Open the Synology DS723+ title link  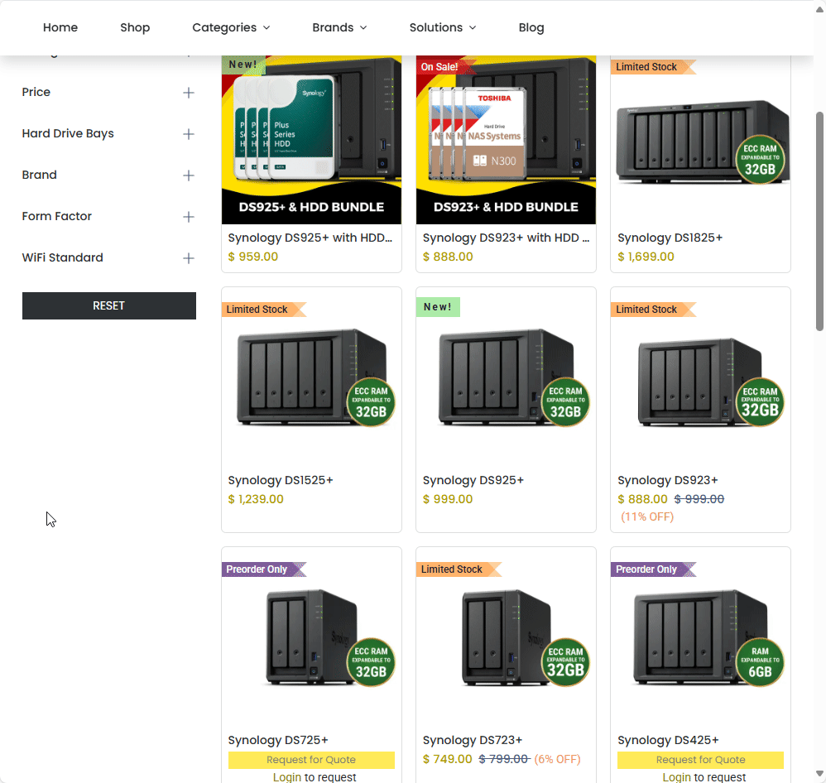pos(473,740)
